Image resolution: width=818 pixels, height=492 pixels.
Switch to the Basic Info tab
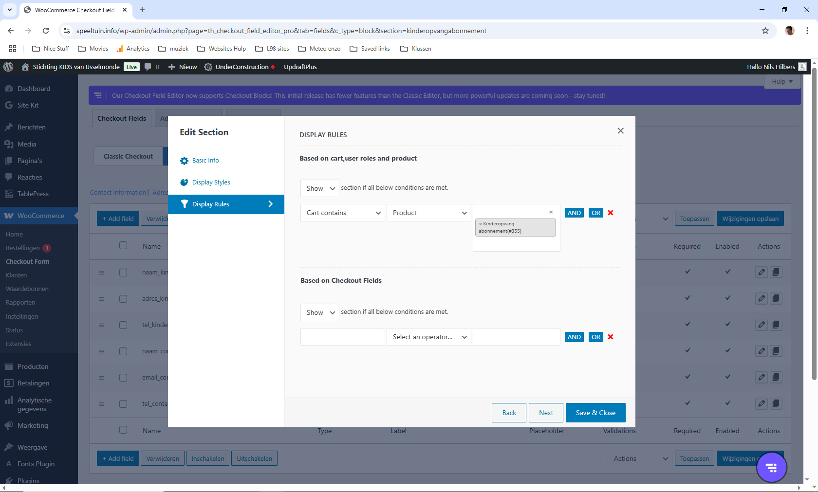205,161
